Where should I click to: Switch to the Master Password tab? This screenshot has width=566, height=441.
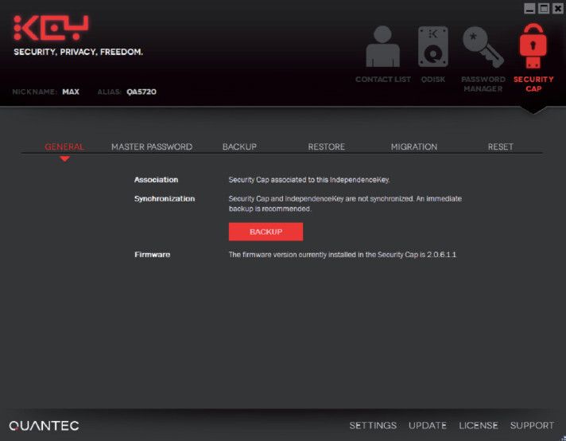tap(152, 146)
